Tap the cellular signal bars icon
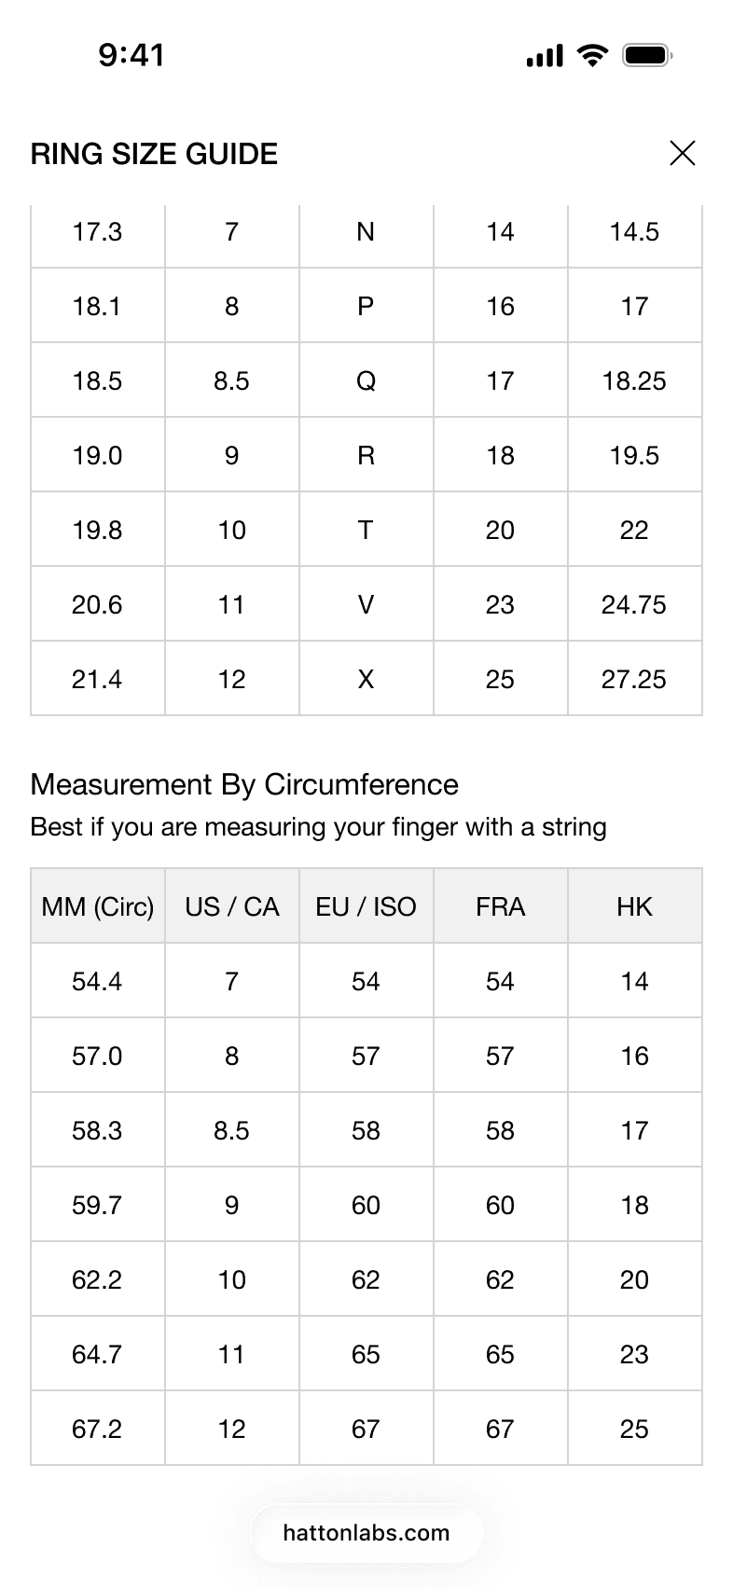Image resolution: width=733 pixels, height=1589 pixels. (x=545, y=56)
